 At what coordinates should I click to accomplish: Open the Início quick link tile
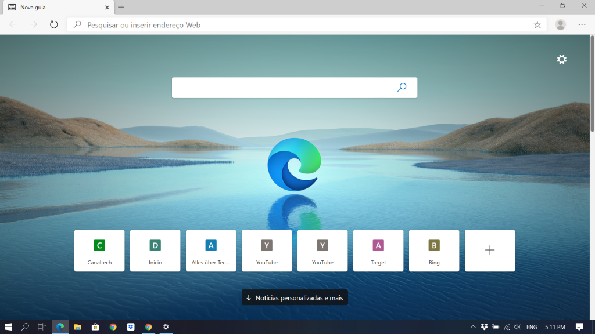click(x=155, y=251)
